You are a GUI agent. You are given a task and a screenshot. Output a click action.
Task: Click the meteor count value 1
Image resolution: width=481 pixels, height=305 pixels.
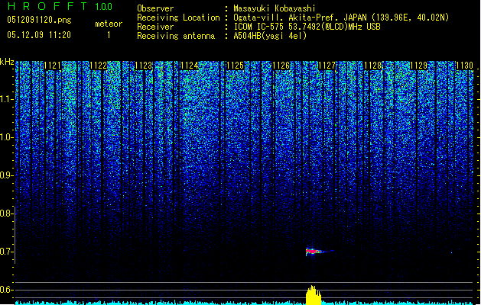tap(109, 35)
